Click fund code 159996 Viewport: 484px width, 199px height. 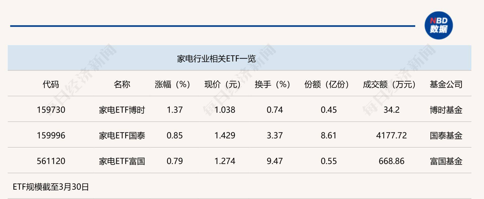[51, 136]
